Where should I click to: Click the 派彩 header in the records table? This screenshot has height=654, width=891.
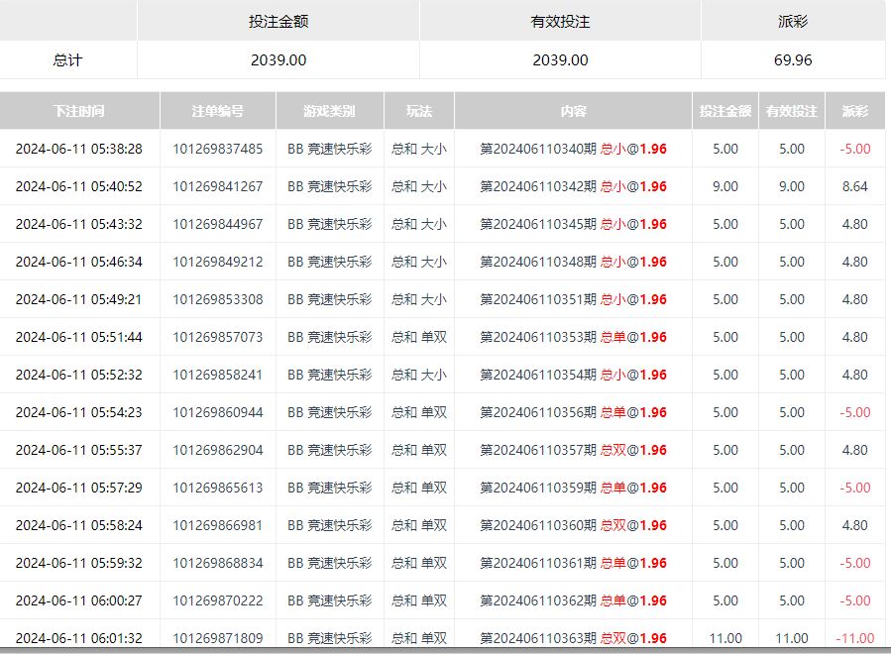854,111
